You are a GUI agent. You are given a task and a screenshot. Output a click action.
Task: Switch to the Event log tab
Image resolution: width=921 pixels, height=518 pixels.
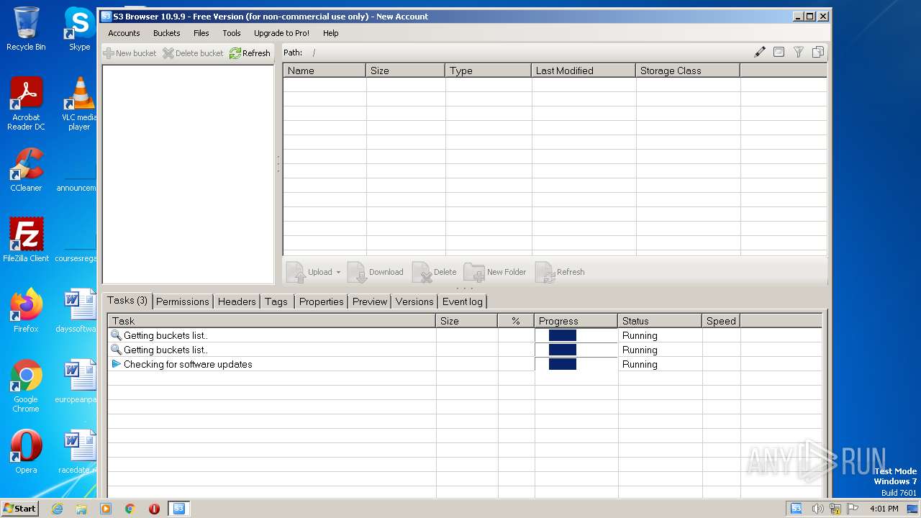[x=463, y=301]
